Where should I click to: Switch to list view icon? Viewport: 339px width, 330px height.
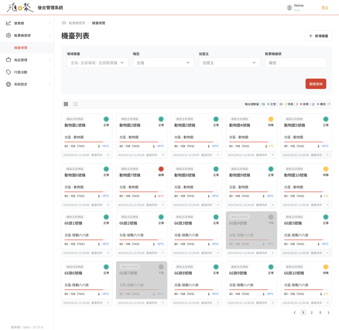75,104
